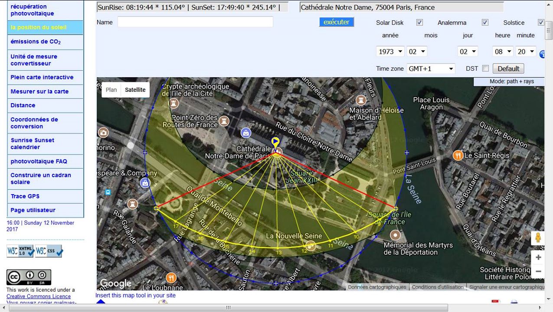Viewport: 553px width, 312px height.
Task: Select Mémorial des Martyrs place icon
Action: [x=395, y=235]
